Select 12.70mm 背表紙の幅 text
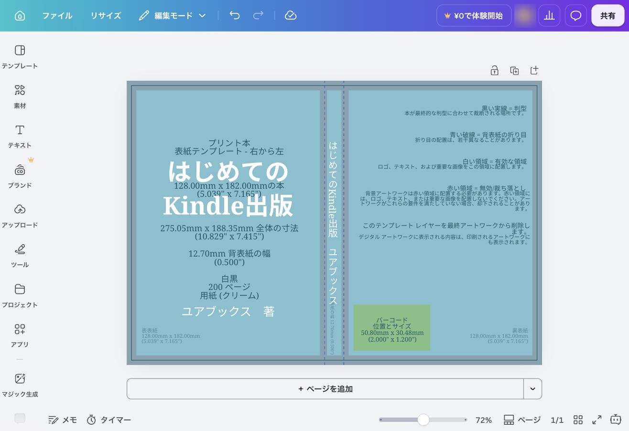The image size is (629, 431). (229, 253)
